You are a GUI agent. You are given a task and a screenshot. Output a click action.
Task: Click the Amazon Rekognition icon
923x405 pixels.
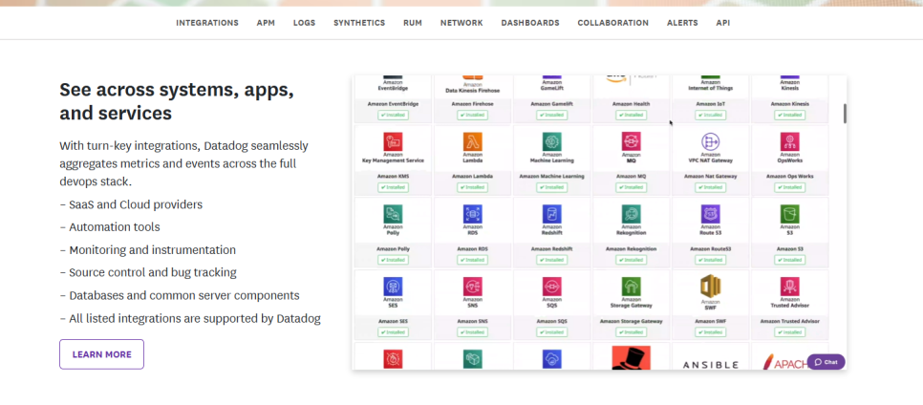click(631, 214)
